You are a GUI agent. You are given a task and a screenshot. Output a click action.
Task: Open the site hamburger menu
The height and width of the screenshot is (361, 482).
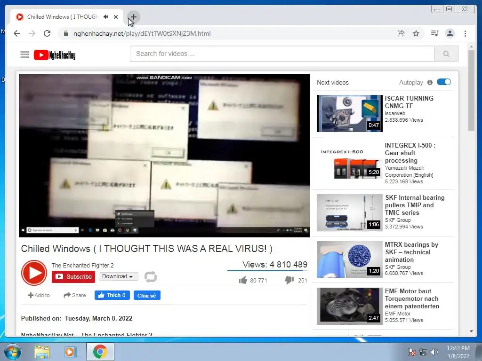25,55
